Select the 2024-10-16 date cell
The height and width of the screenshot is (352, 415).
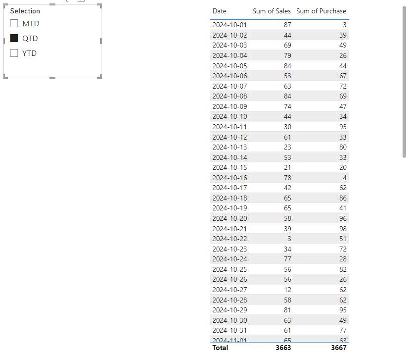(230, 178)
